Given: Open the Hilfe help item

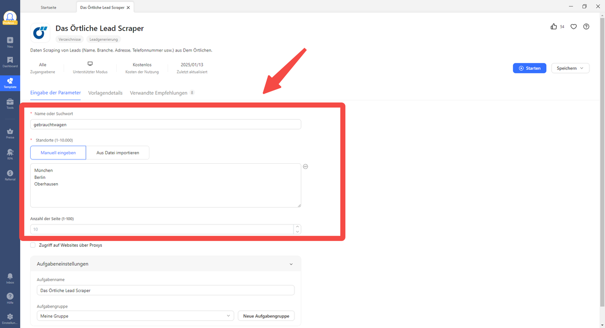Looking at the screenshot, I should click(10, 299).
